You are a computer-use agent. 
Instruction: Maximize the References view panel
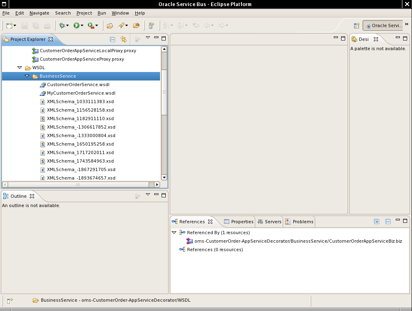405,221
